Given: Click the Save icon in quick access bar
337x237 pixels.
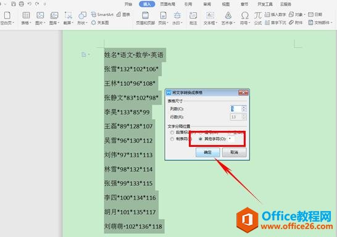Looking at the screenshot, I should pyautogui.click(x=14, y=4).
